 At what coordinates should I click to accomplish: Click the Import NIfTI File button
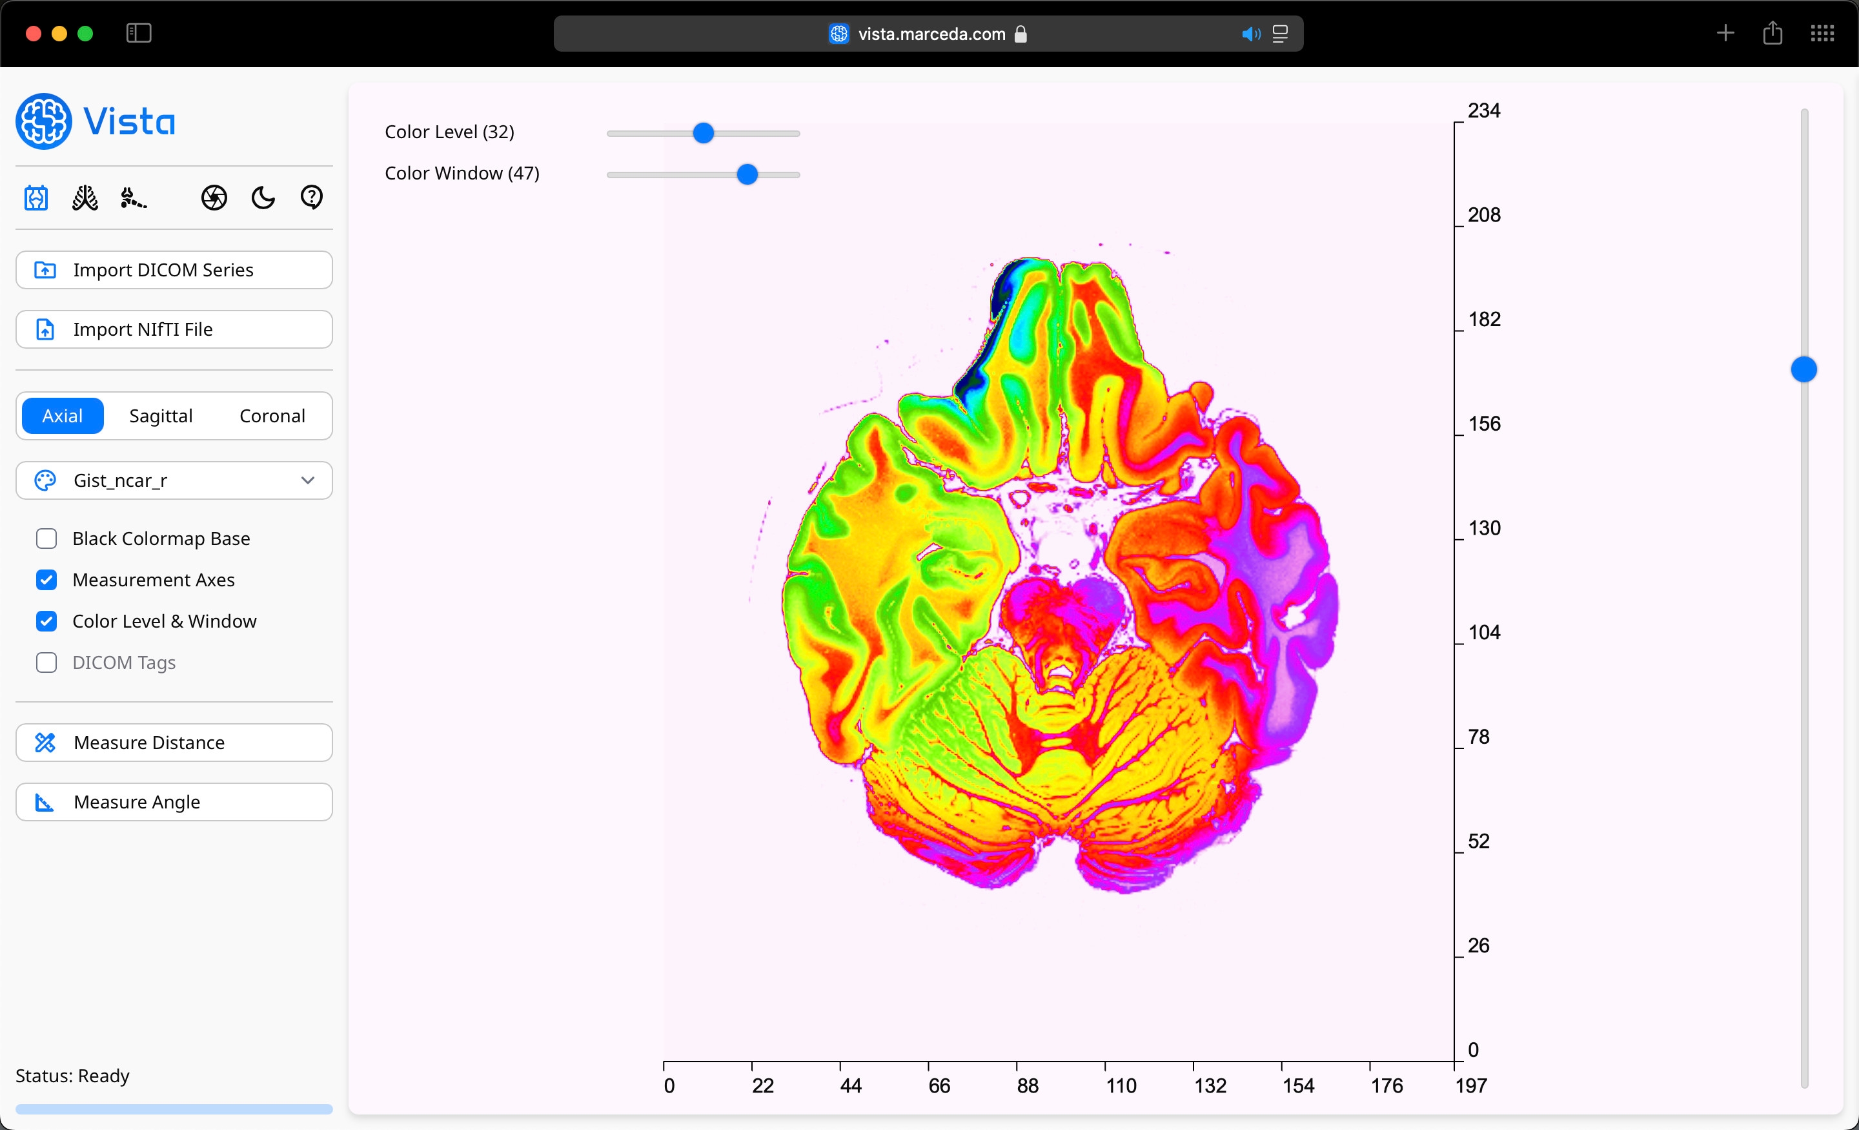[x=174, y=330]
